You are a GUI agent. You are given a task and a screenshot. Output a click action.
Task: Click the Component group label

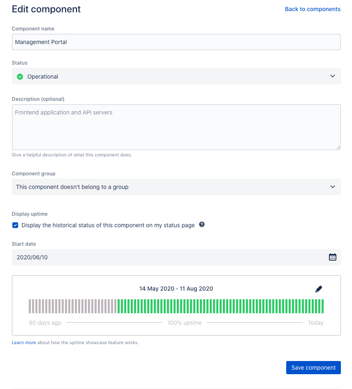click(33, 174)
